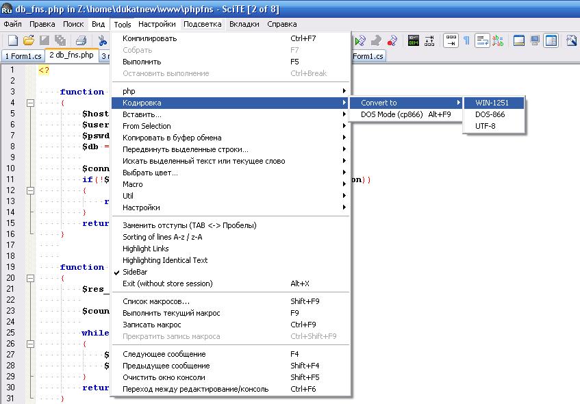
Task: Click the scissors cut icon
Action: 102,40
